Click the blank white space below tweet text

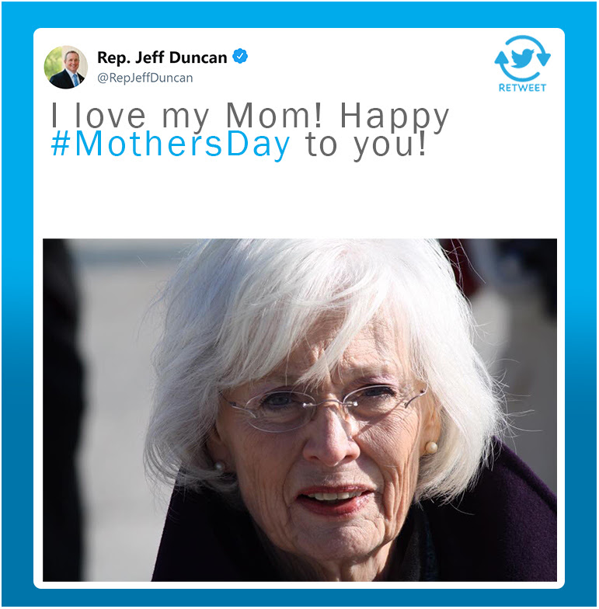coord(299,198)
